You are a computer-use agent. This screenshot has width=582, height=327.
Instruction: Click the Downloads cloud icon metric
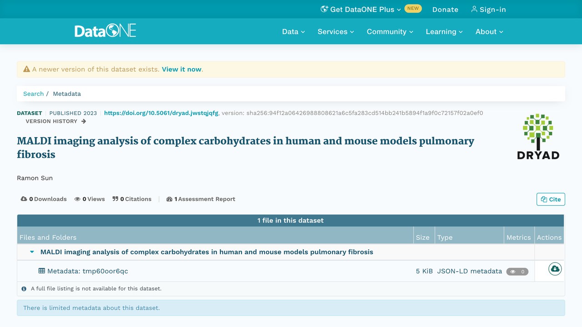(x=24, y=199)
